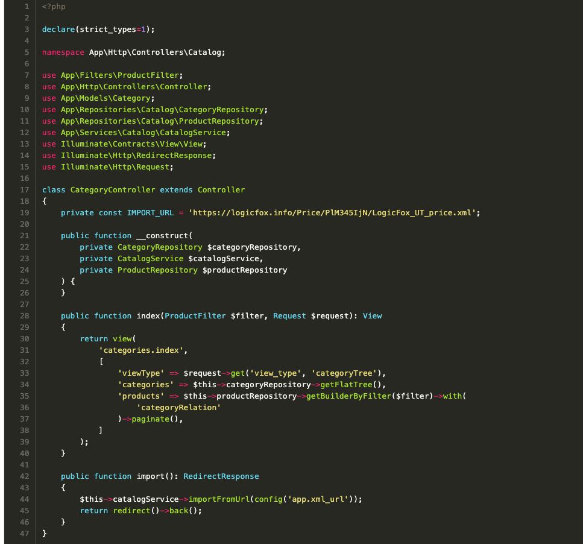The image size is (583, 544).
Task: Click 'RedirectResponse' return type on line 42
Action: (x=221, y=476)
